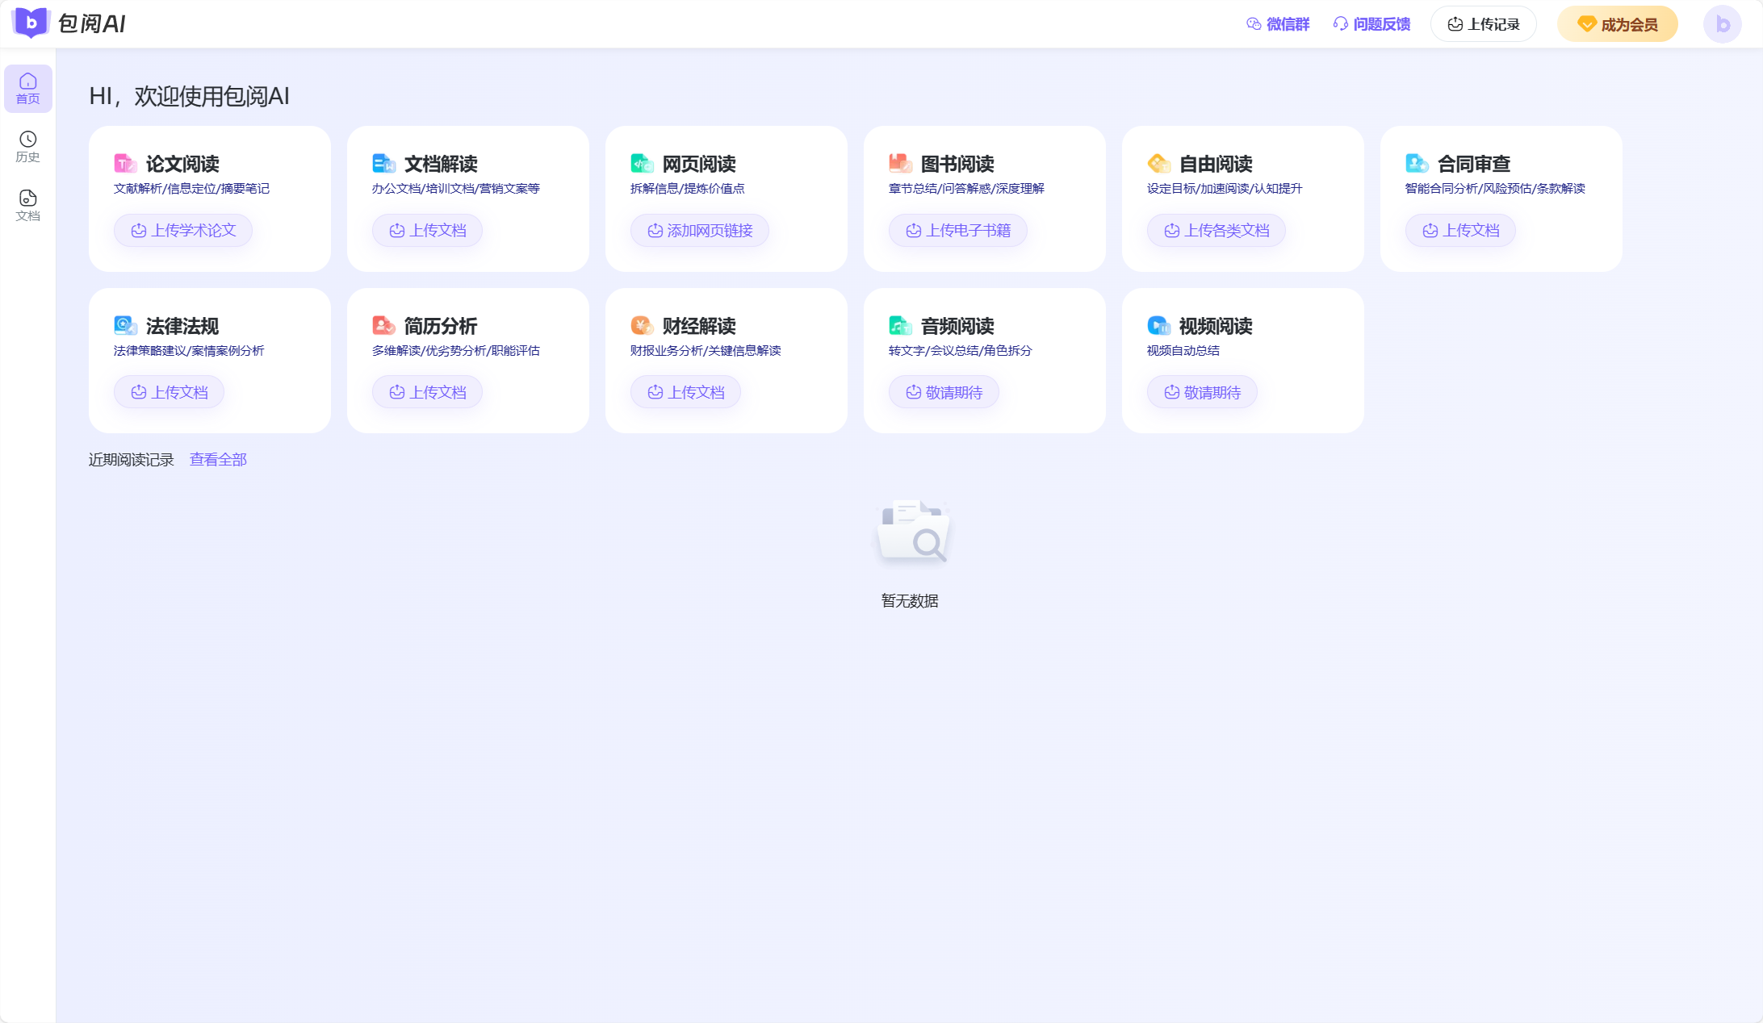Click the 上传记录 button
Screen dimensions: 1763x1023
[x=1483, y=24]
